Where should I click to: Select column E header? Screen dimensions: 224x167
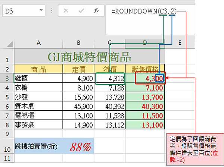(x=180, y=43)
